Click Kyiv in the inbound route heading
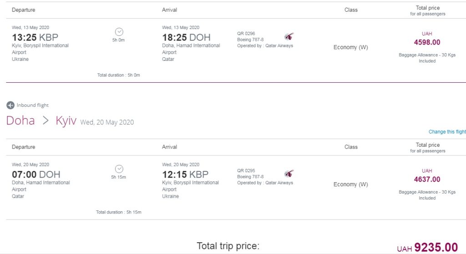This screenshot has width=466, height=254. pyautogui.click(x=66, y=121)
